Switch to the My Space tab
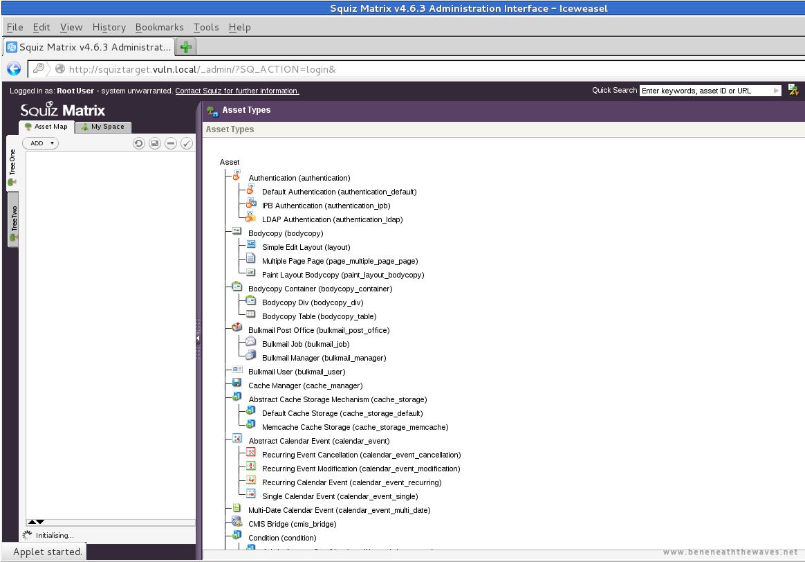 pos(103,127)
